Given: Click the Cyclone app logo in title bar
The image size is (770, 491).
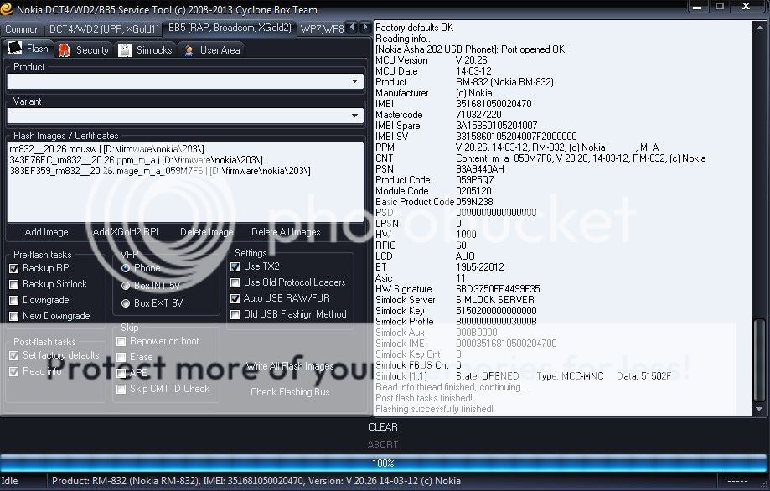Looking at the screenshot, I should (8, 10).
